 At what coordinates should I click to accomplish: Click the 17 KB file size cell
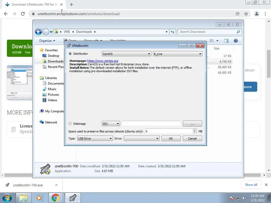227,56
